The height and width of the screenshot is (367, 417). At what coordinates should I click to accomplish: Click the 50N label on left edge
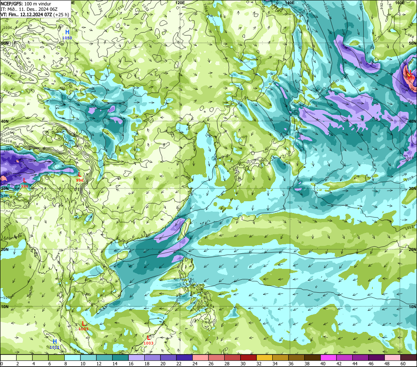pyautogui.click(x=4, y=43)
